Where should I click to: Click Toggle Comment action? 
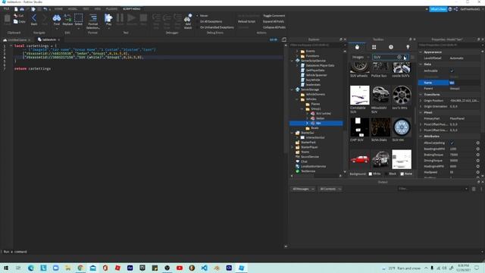[x=274, y=16]
